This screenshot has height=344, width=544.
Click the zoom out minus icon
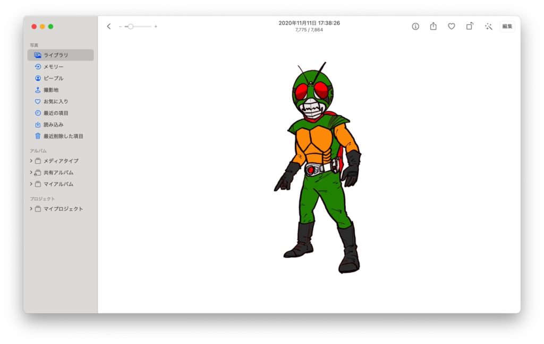tap(120, 27)
